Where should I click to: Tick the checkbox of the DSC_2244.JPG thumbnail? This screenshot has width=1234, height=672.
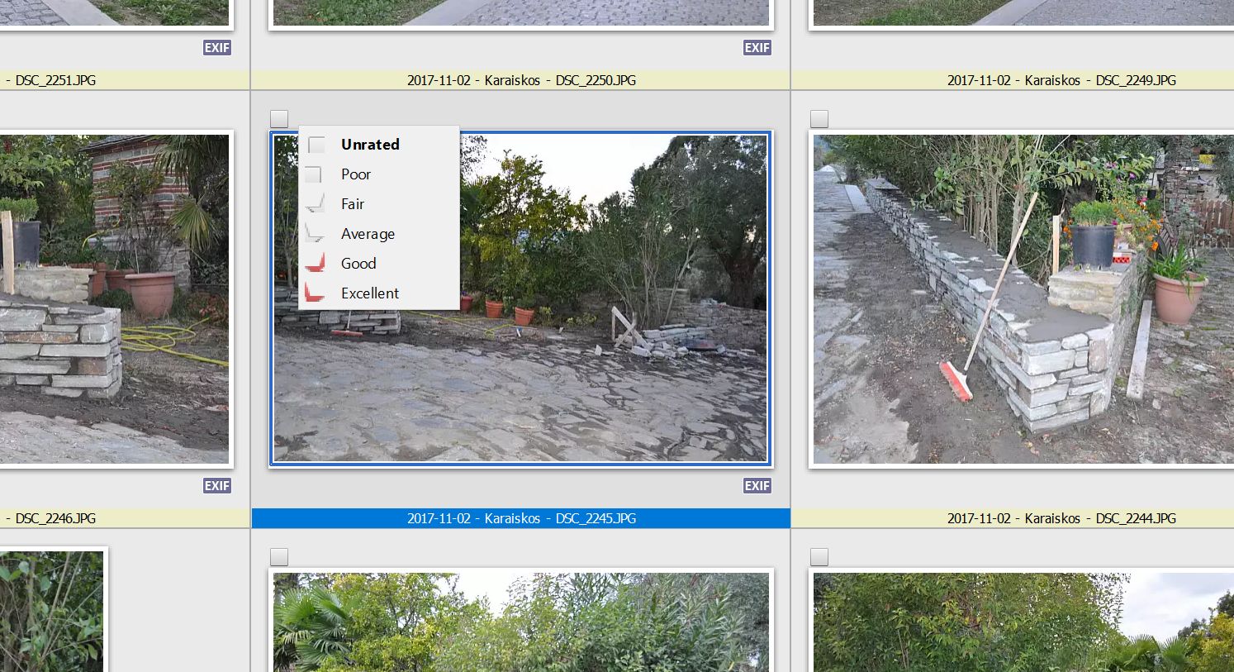pos(819,118)
